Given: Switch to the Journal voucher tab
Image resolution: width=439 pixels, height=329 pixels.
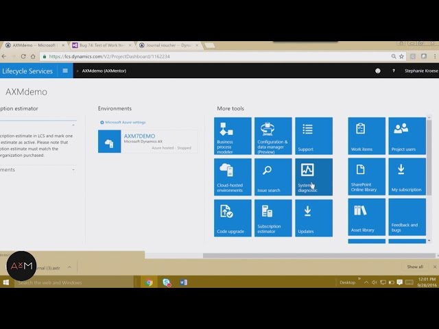Looking at the screenshot, I should click(x=169, y=45).
